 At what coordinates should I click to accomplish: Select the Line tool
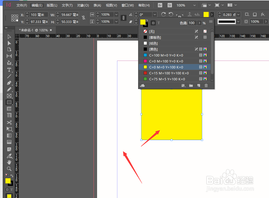9,76
